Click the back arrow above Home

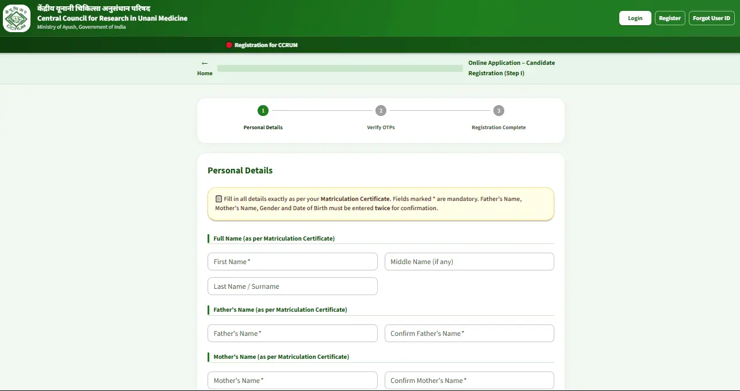pyautogui.click(x=205, y=63)
